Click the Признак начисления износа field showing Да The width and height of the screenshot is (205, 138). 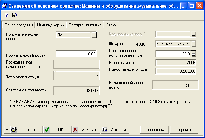point(74,35)
